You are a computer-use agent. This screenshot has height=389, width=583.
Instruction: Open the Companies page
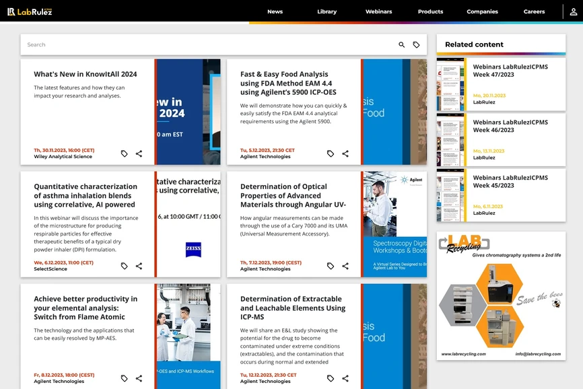[482, 11]
